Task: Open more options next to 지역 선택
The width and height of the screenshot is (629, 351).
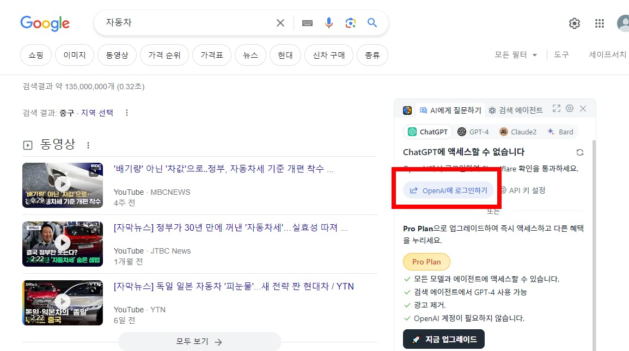Action: pos(127,113)
